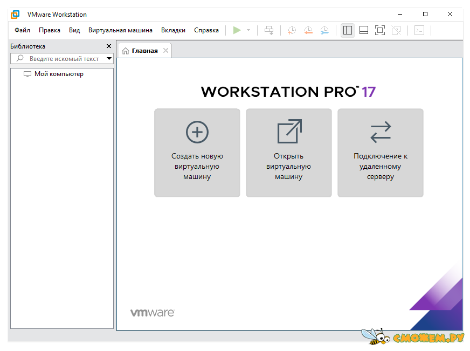Open the Вкладки menu
Image resolution: width=470 pixels, height=351 pixels.
pos(173,30)
